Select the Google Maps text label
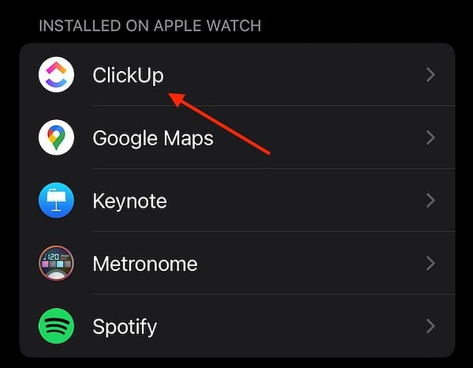The image size is (473, 368). click(153, 139)
